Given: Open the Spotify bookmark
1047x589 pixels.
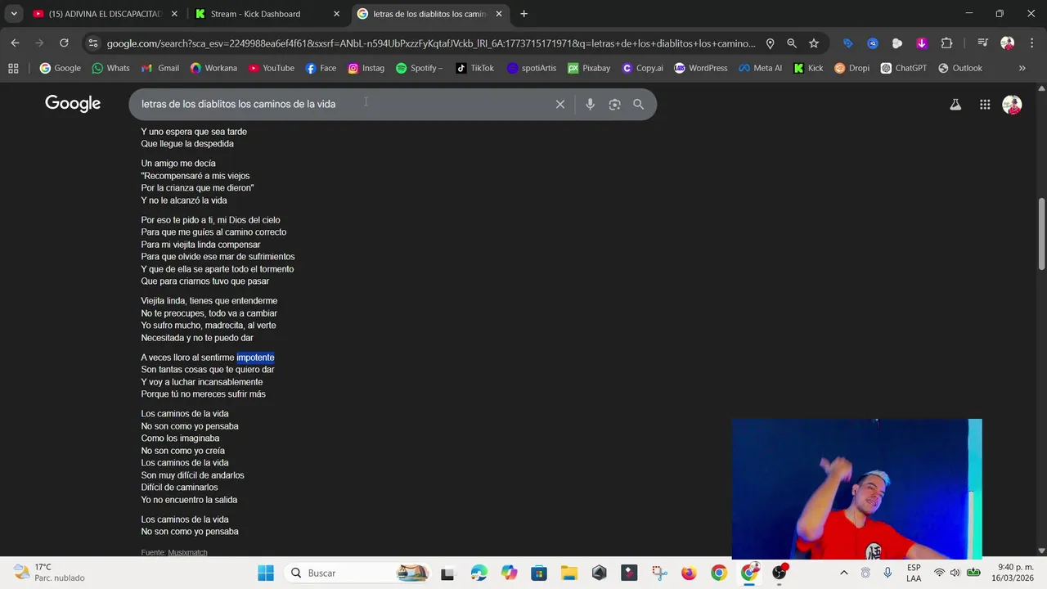Looking at the screenshot, I should click(419, 68).
